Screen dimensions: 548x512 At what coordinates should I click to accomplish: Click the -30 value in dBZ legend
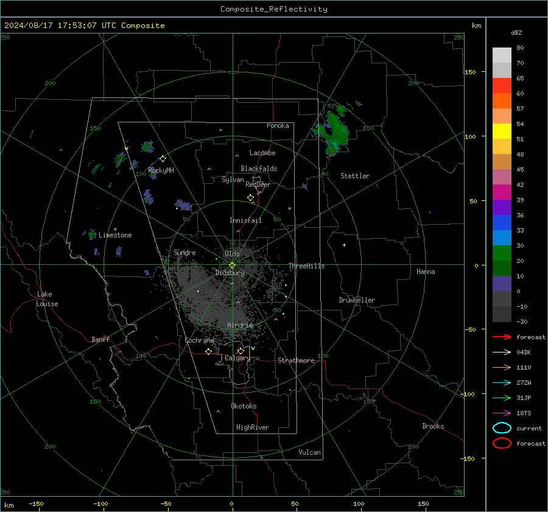coord(522,321)
